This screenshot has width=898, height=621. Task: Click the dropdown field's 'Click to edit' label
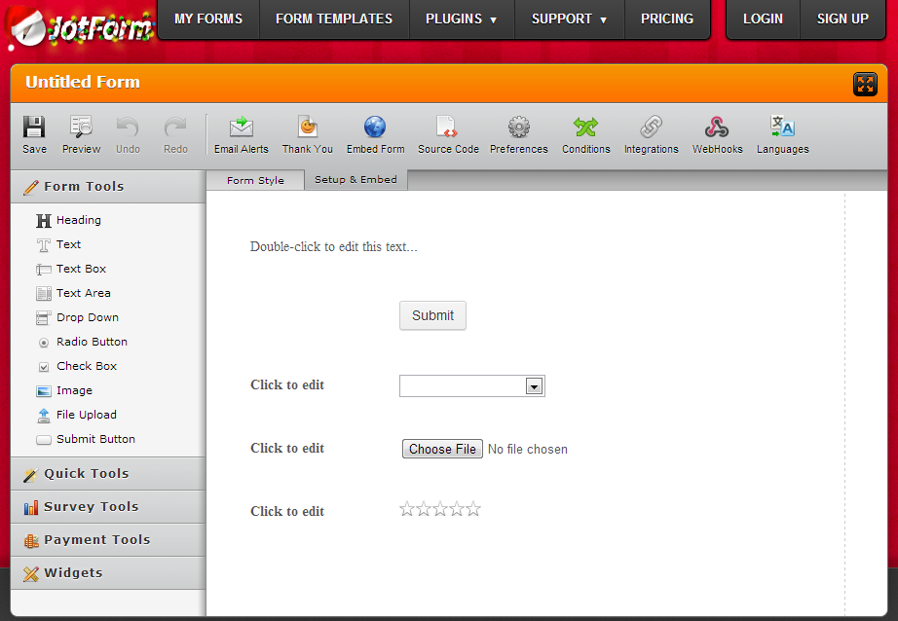point(287,384)
